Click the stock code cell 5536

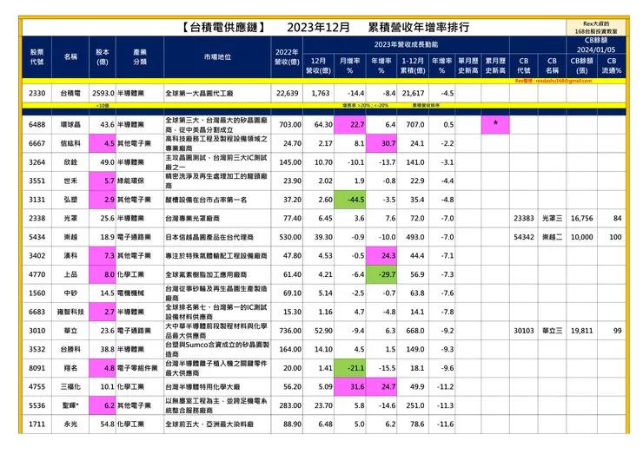pos(36,405)
